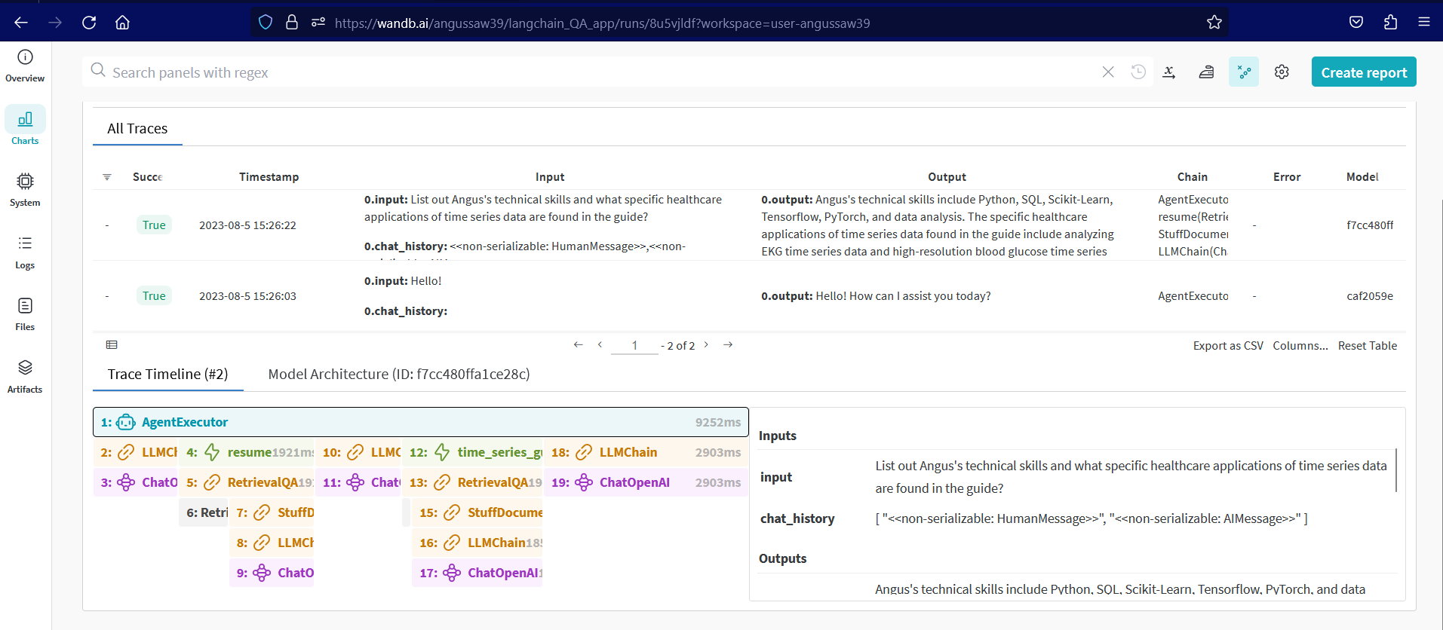Select the 10: LLMChain timeline span
The height and width of the screenshot is (630, 1443).
pyautogui.click(x=358, y=452)
